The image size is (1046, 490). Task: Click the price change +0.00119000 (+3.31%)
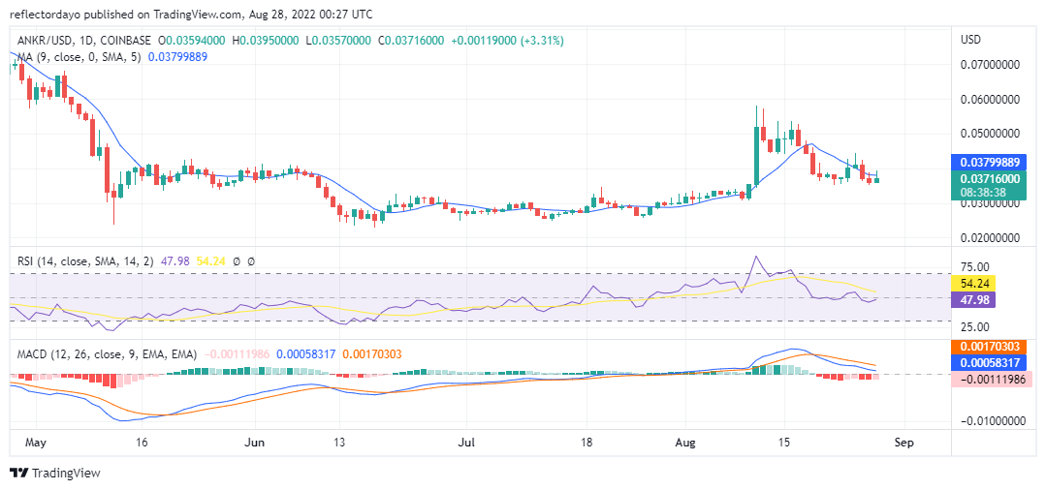point(507,41)
